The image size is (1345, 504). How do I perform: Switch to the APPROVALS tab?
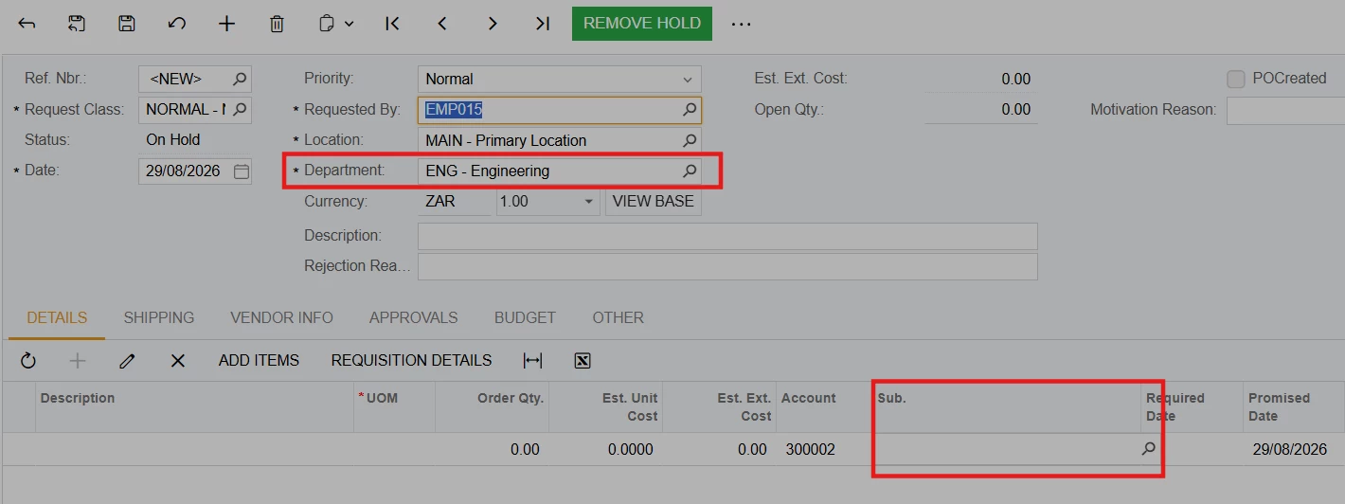pos(413,317)
